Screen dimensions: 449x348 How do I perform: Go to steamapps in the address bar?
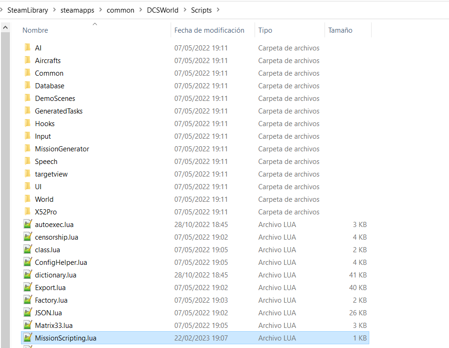click(x=77, y=10)
